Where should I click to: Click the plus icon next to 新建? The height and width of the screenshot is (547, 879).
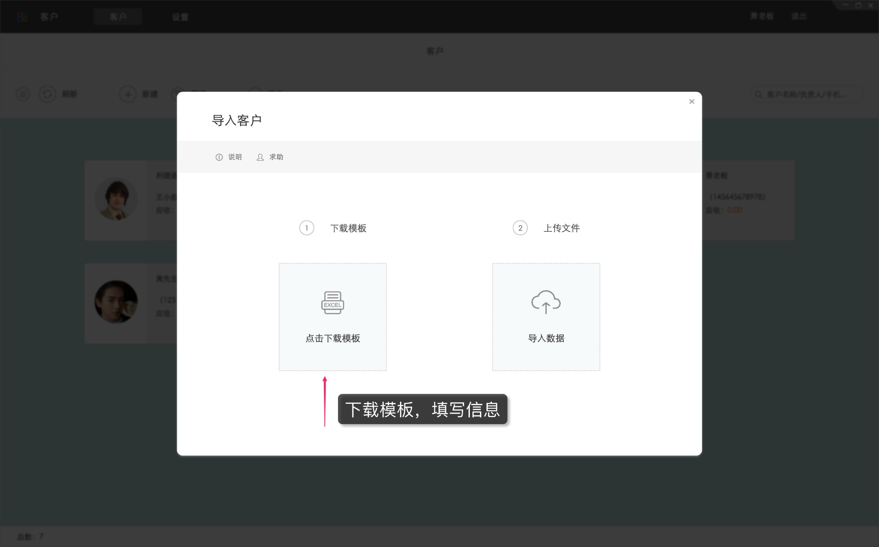127,94
